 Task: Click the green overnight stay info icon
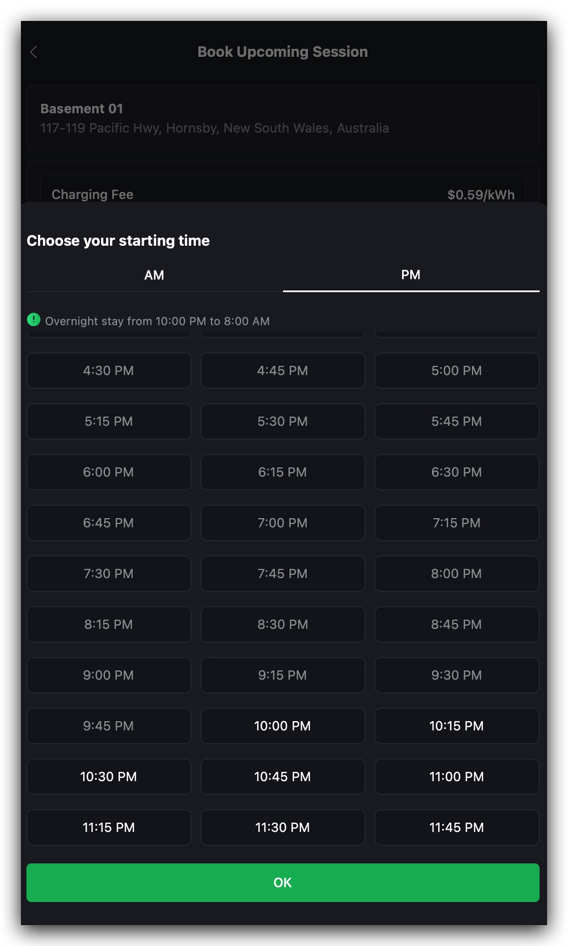click(x=33, y=320)
